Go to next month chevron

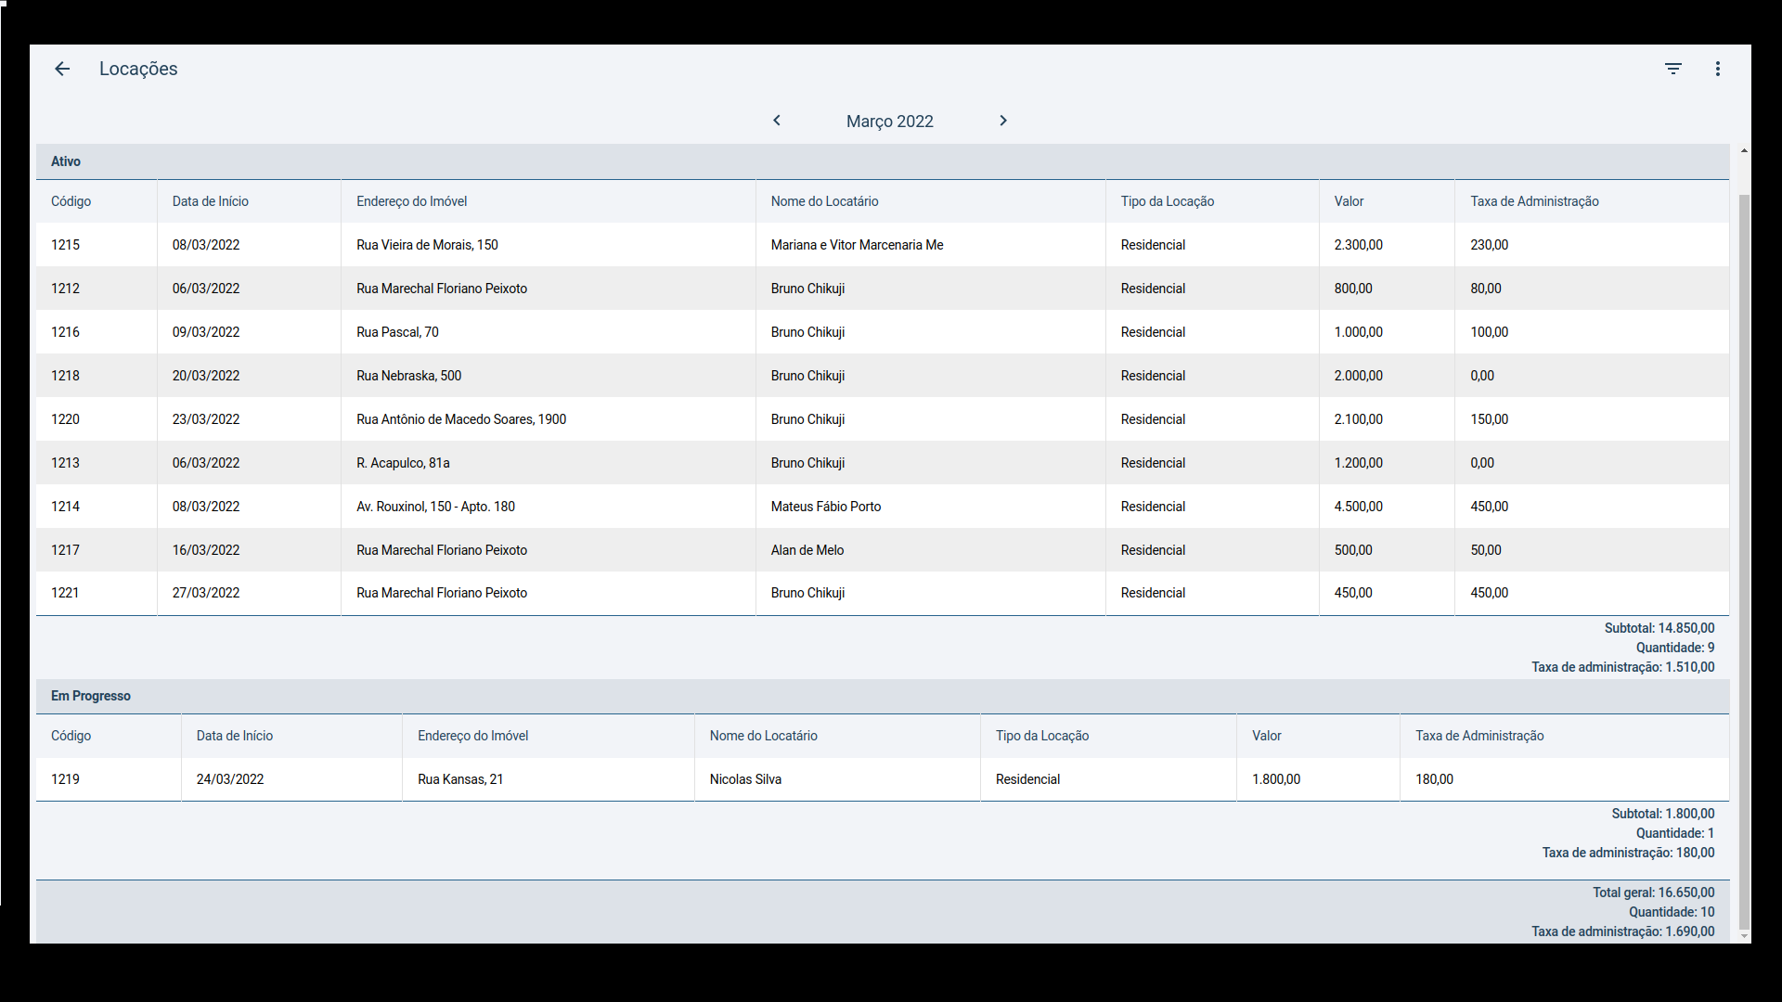click(x=1003, y=121)
